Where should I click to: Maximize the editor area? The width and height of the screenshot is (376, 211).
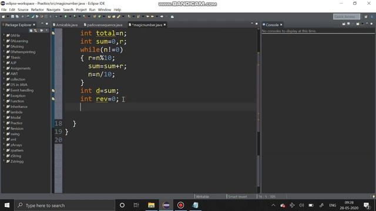click(x=256, y=23)
